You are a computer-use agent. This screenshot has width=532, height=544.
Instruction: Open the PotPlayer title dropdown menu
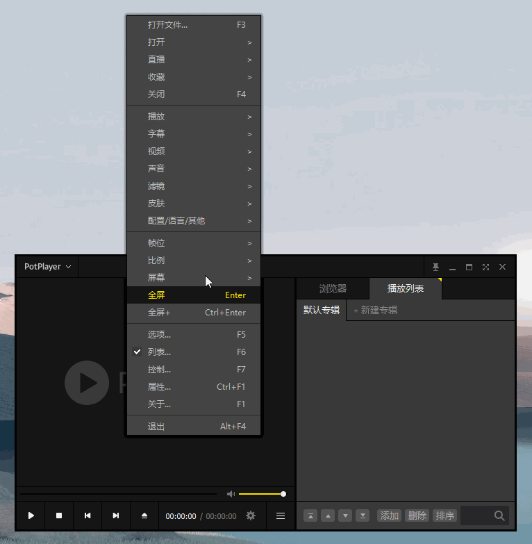(47, 267)
